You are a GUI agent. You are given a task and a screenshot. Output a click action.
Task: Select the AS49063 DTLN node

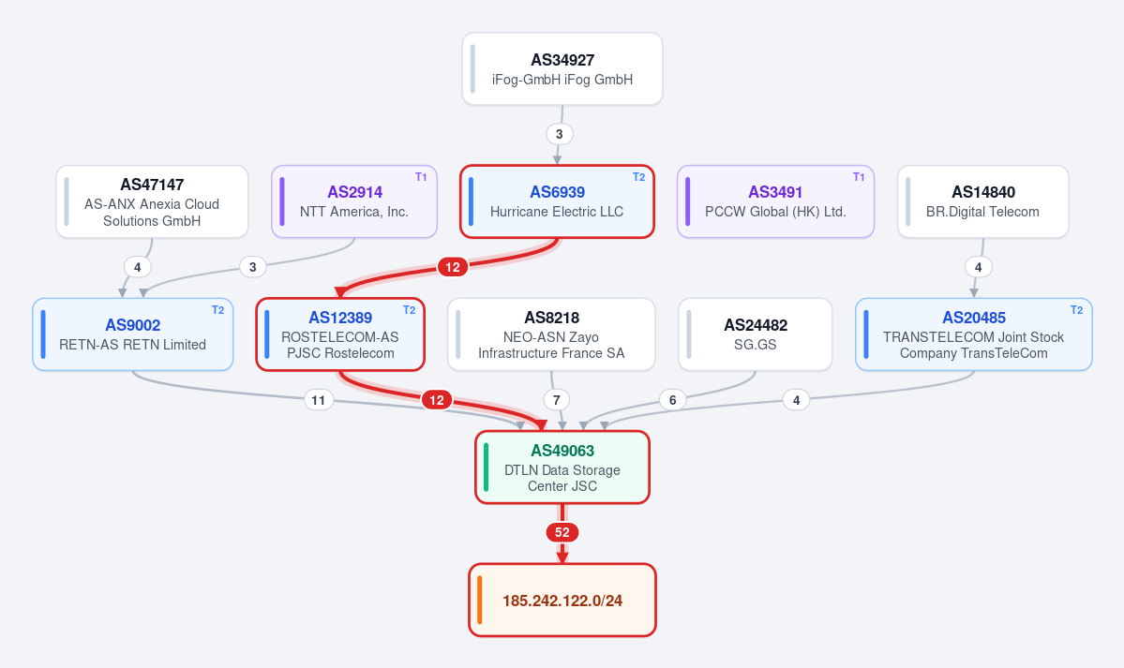tap(562, 468)
